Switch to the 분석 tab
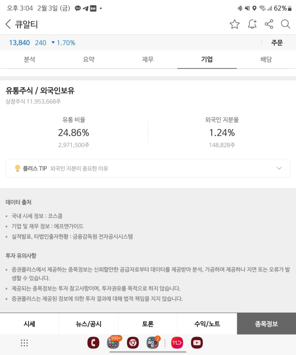The height and width of the screenshot is (355, 296). coord(29,59)
